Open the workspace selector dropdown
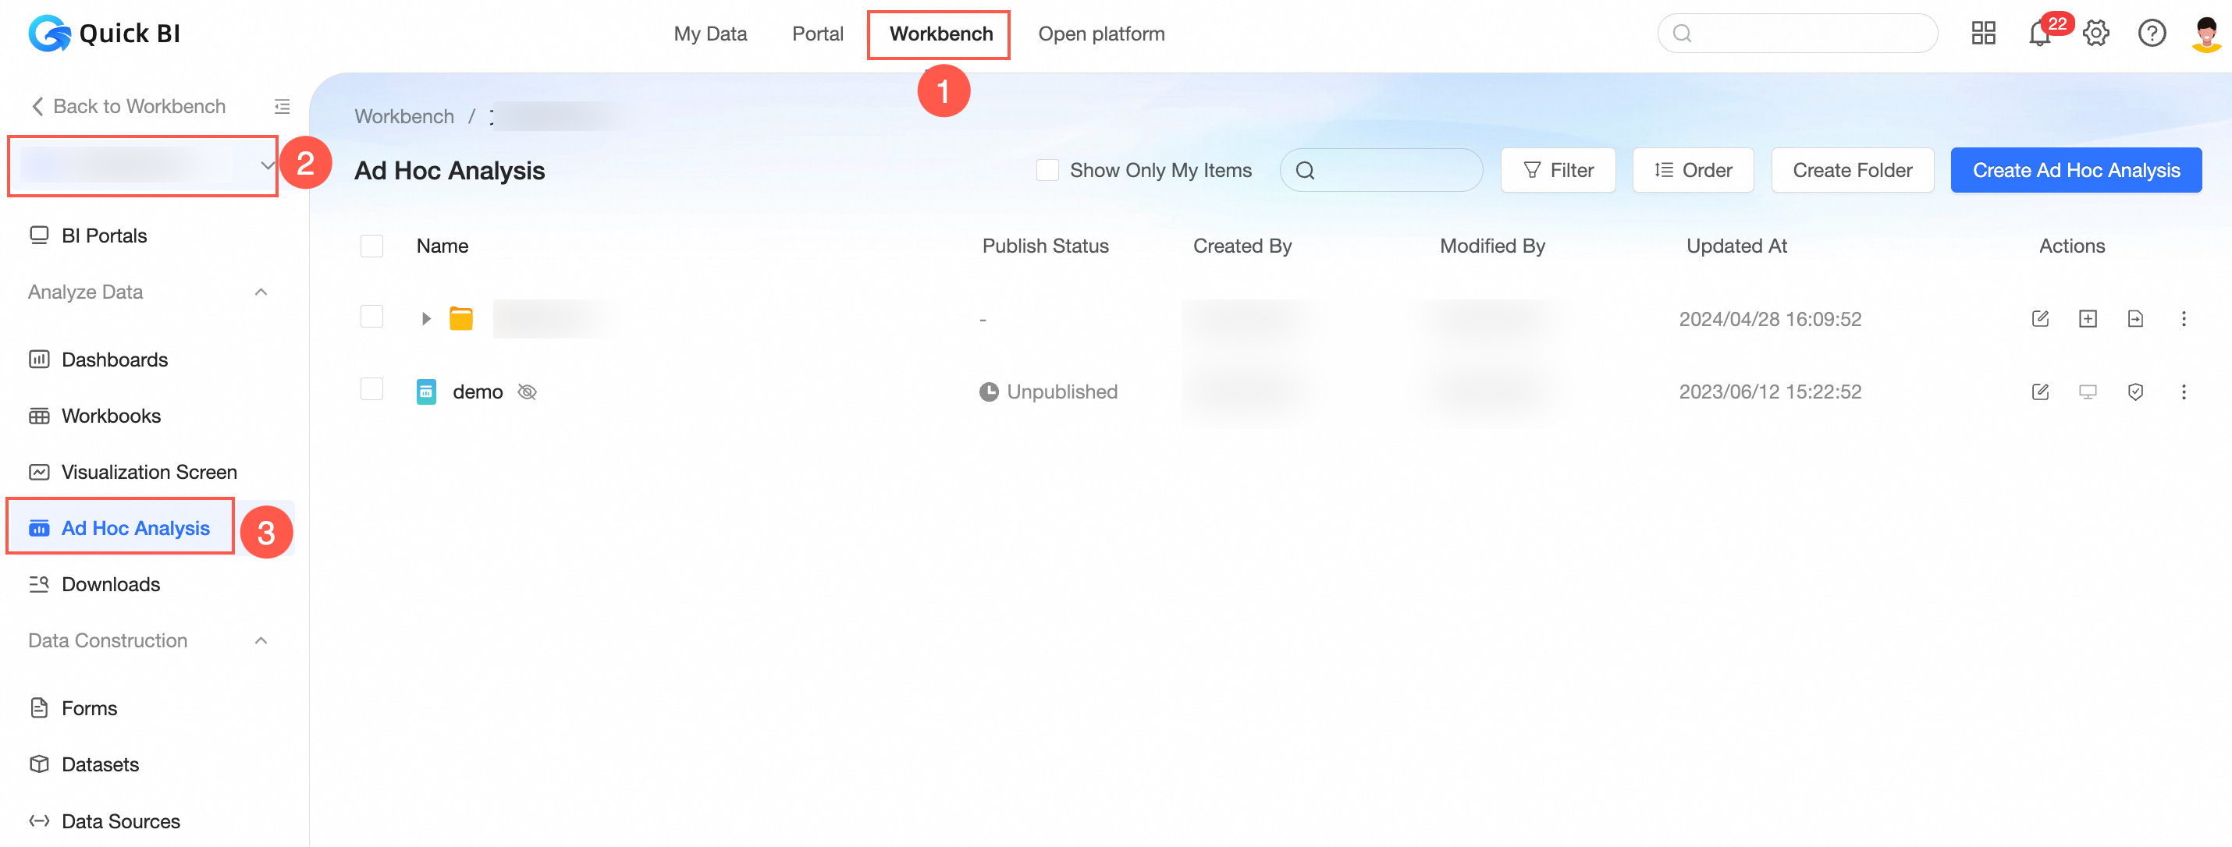The width and height of the screenshot is (2232, 847). click(x=143, y=165)
